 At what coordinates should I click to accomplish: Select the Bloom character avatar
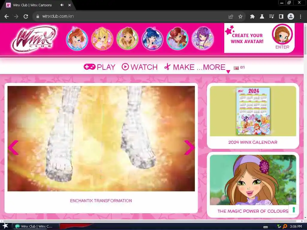pos(77,39)
